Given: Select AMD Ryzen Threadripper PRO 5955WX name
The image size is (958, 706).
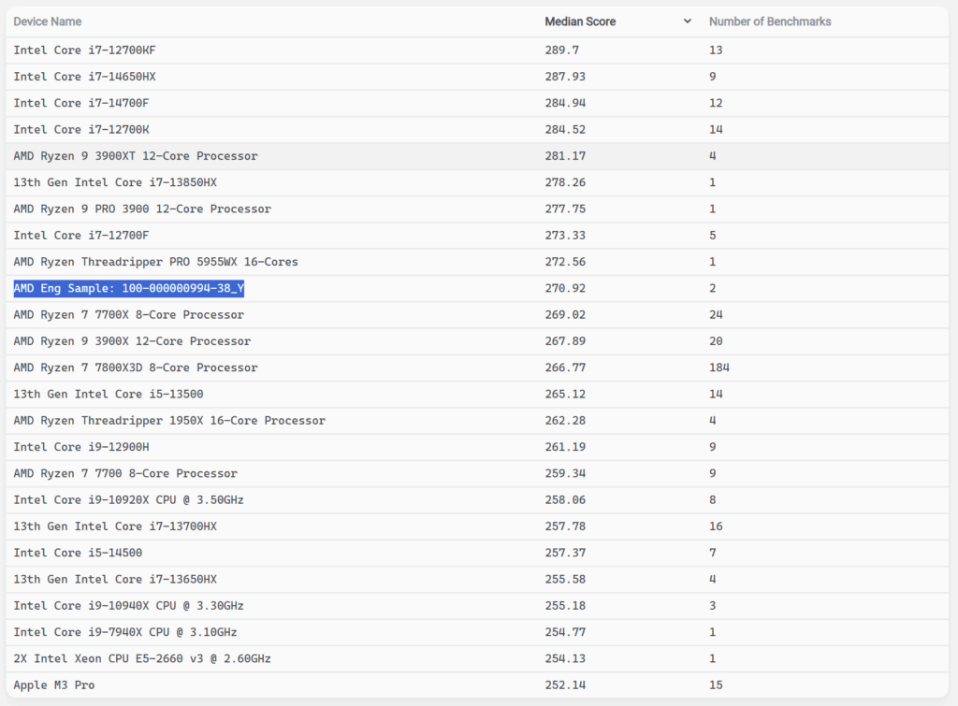Looking at the screenshot, I should click(x=156, y=262).
